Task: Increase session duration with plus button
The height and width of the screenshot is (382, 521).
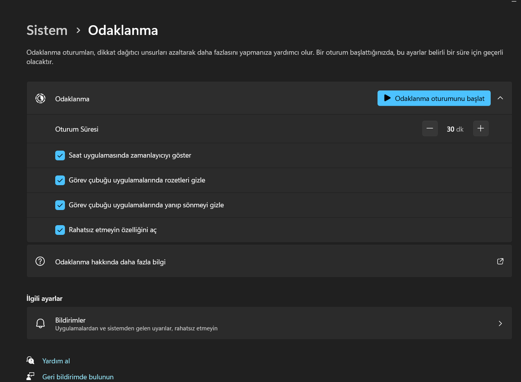Action: point(481,128)
